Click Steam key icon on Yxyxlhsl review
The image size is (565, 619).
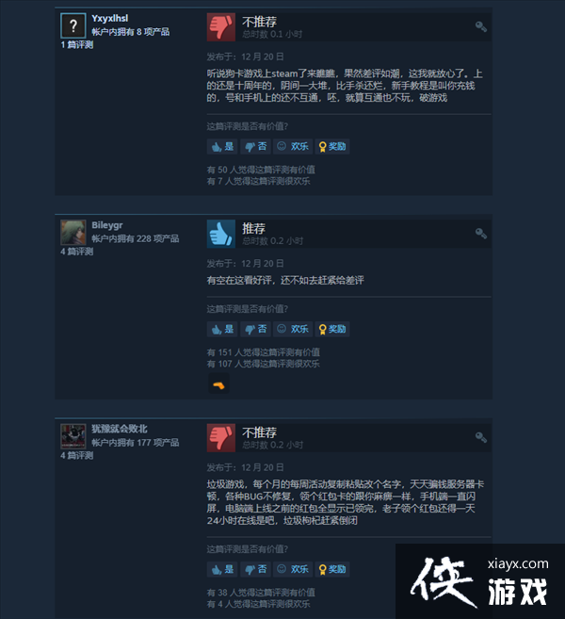[x=480, y=26]
